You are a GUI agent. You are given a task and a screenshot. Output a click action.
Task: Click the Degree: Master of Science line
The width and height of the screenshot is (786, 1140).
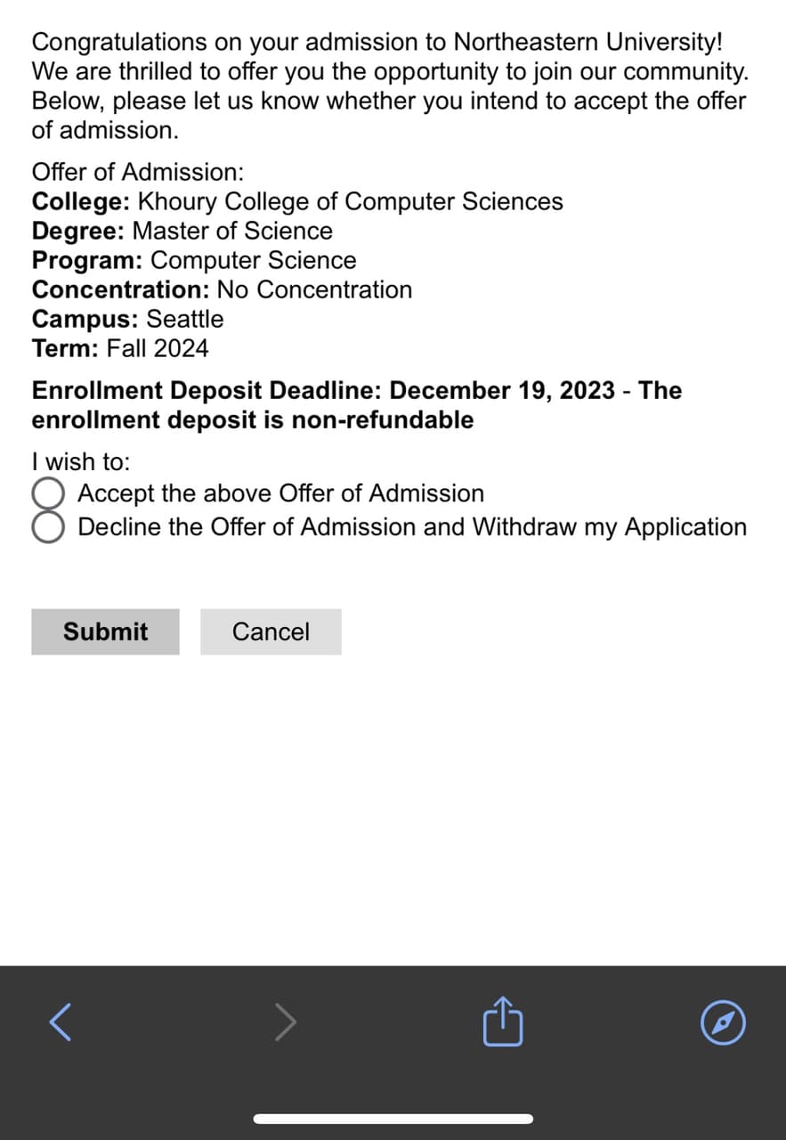[x=182, y=231]
